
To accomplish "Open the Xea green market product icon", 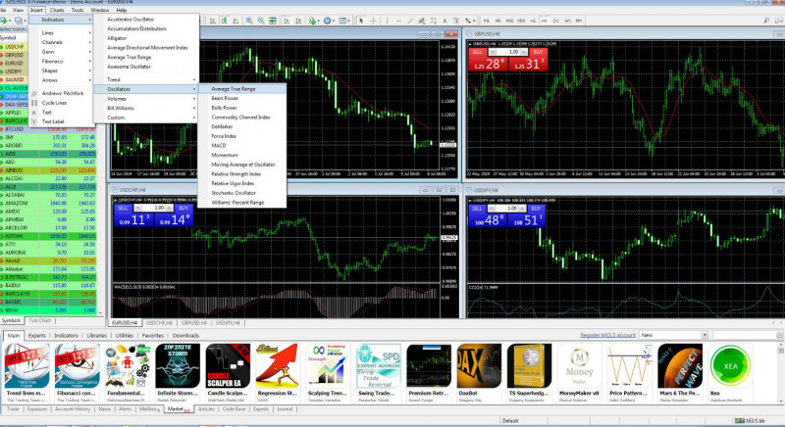I will coord(730,366).
